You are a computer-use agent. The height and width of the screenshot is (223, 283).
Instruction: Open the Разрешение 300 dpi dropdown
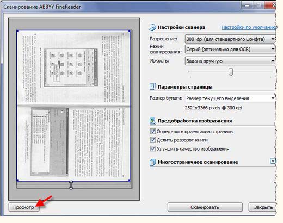coord(230,39)
